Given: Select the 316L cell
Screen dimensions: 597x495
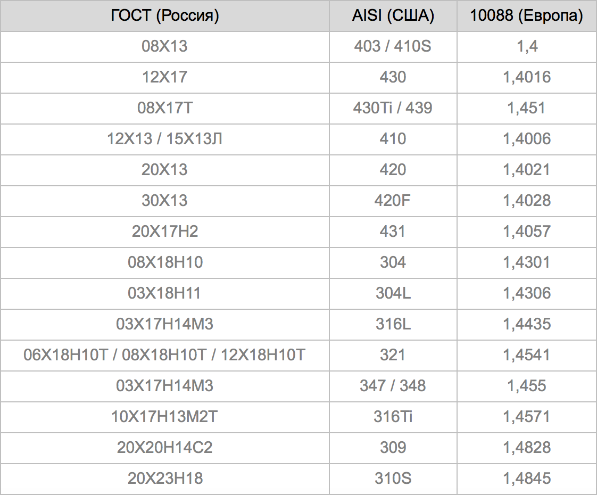Looking at the screenshot, I should pyautogui.click(x=393, y=324).
